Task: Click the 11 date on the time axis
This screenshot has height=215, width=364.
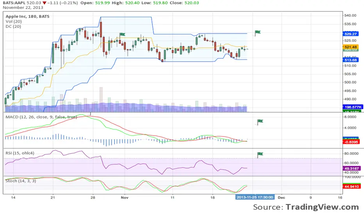Action: [x=172, y=197]
